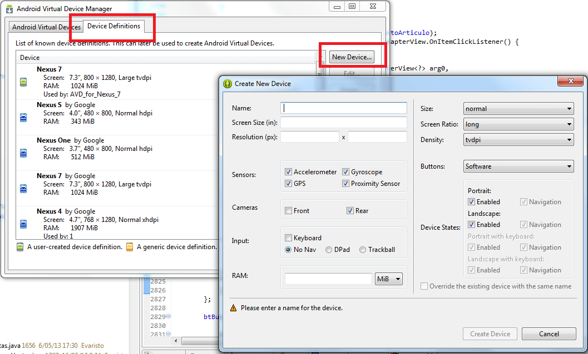Maximize the Android Virtual Device Manager window
Image resolution: width=588 pixels, height=354 pixels.
tap(352, 6)
